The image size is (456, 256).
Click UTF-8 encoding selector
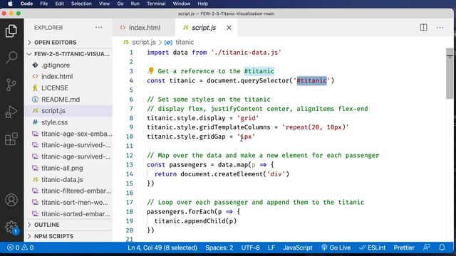point(250,247)
